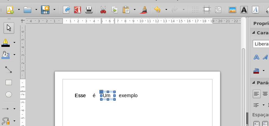Paste from the clipboard icon
This screenshot has height=126, width=269.
(126, 10)
